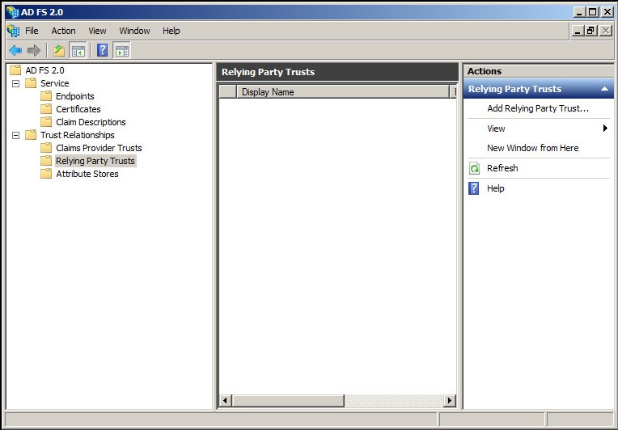
Task: Select the Certificates tree item
Action: coord(78,109)
